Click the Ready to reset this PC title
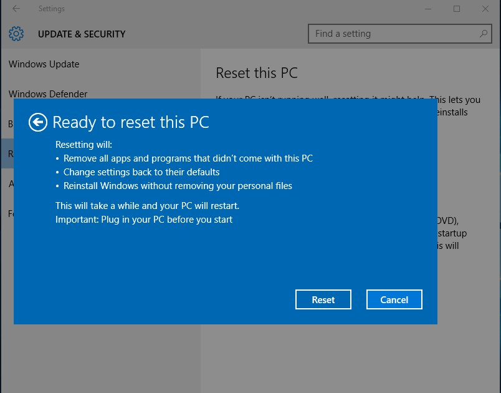501x393 pixels. (x=131, y=122)
